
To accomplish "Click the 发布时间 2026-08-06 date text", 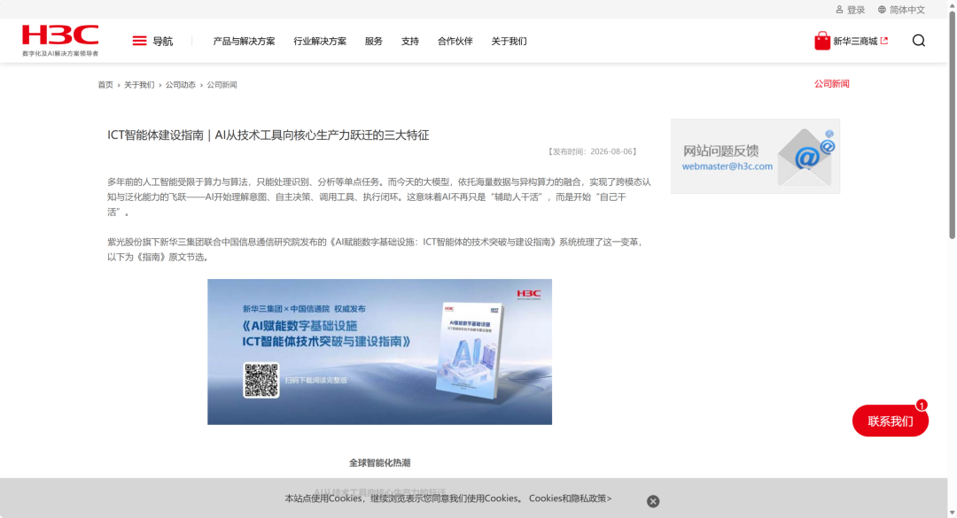I will (591, 151).
